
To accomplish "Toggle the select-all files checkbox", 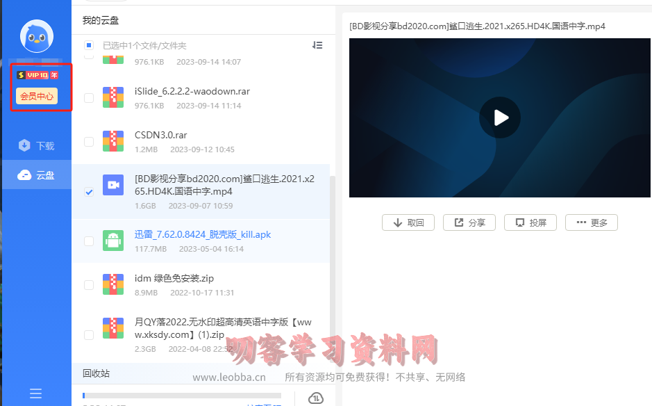I will coord(89,45).
